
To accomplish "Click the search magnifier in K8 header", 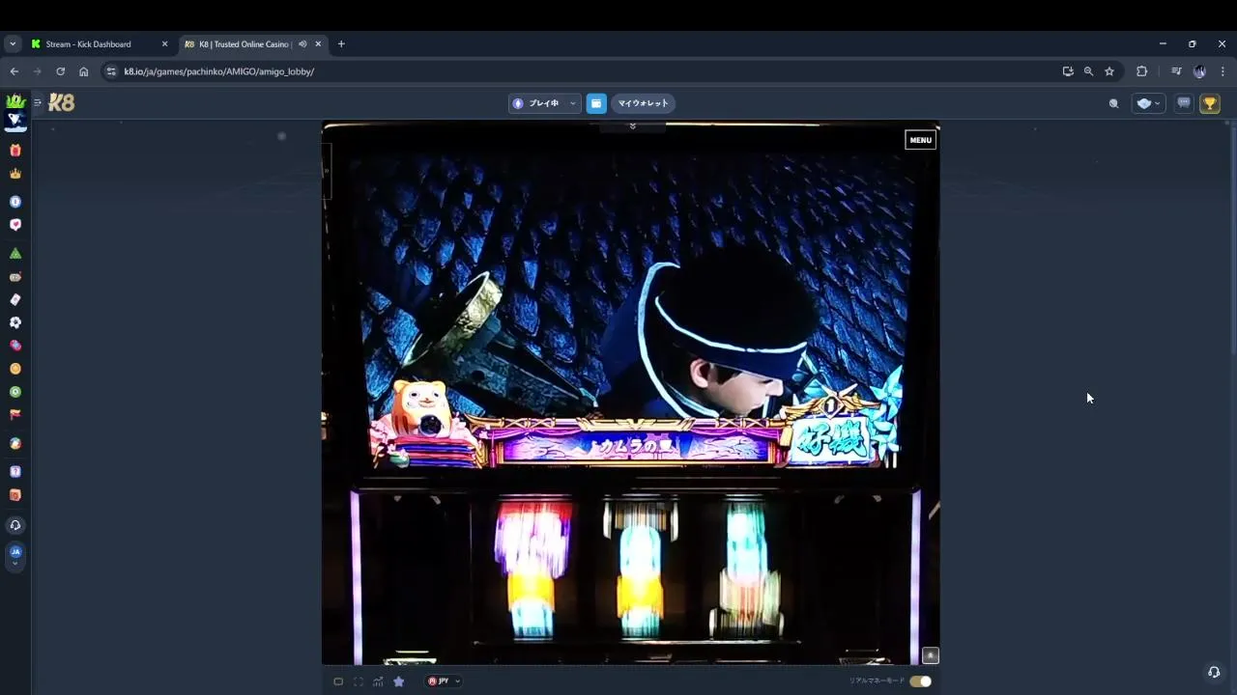I will click(1113, 103).
